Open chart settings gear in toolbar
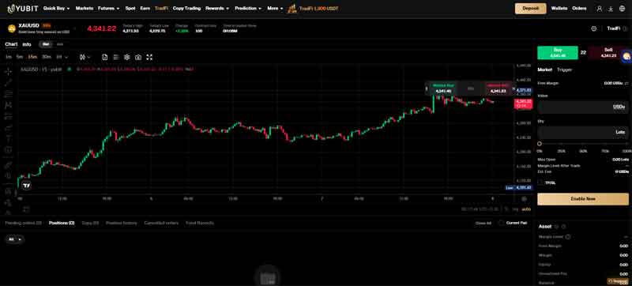Viewport: 632px width, 286px height. [x=127, y=57]
